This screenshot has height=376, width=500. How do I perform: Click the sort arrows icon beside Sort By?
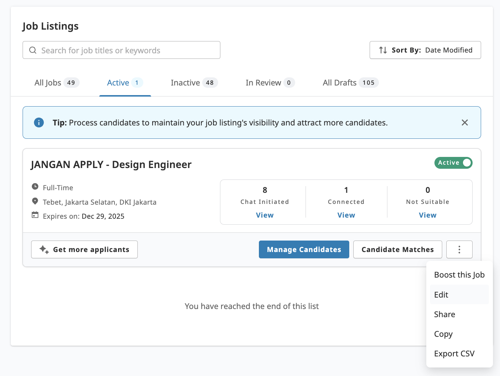click(383, 50)
